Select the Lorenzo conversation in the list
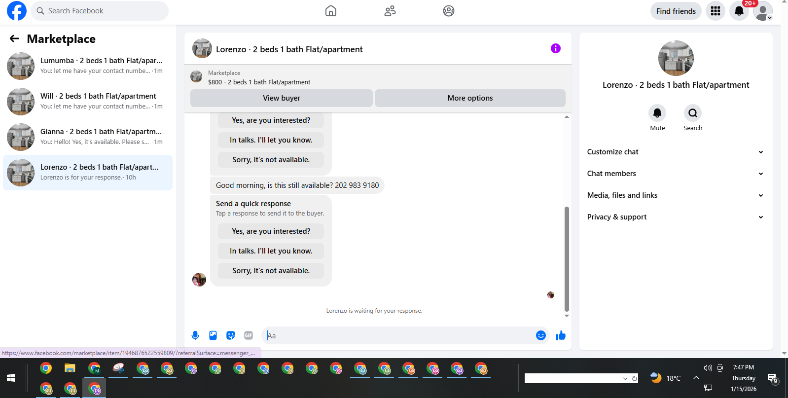Image resolution: width=788 pixels, height=398 pixels. (88, 173)
